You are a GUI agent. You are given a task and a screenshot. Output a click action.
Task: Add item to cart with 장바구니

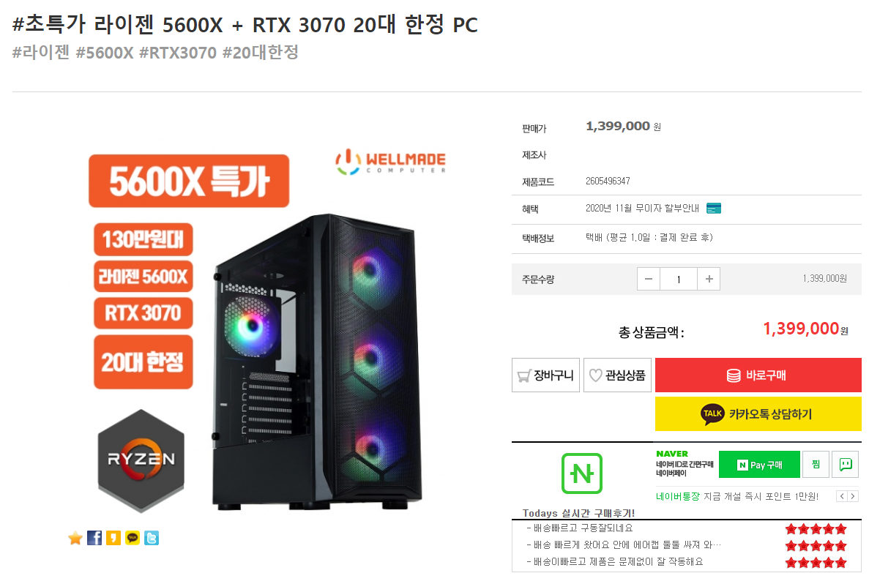(x=545, y=375)
